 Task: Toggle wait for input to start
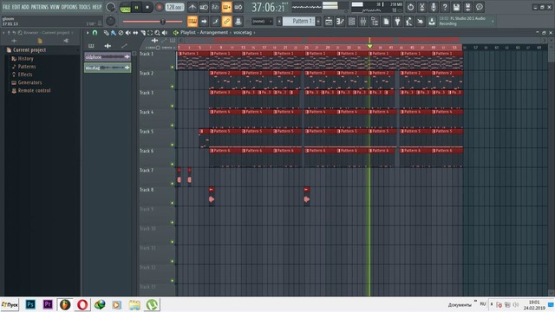[204, 7]
